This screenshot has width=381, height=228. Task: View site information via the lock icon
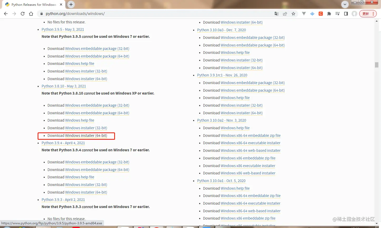point(41,14)
